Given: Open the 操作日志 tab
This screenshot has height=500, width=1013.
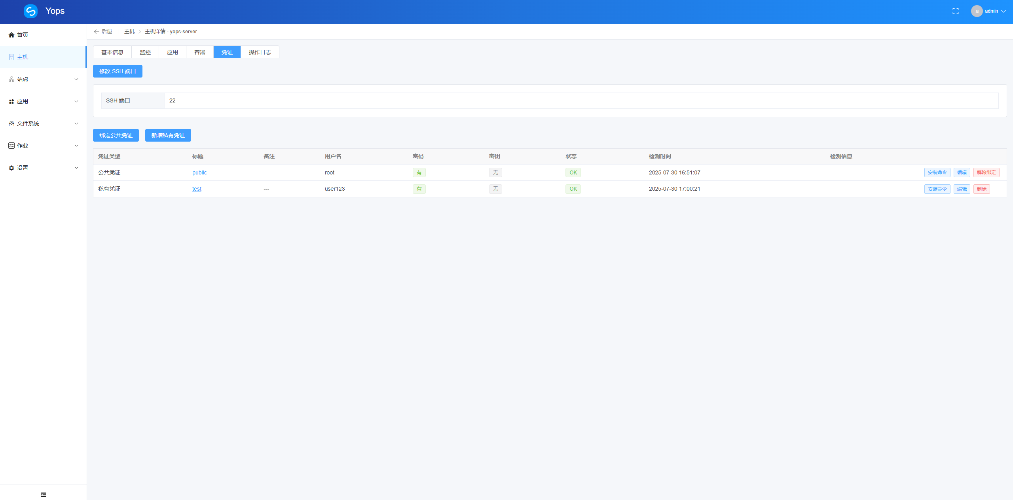Looking at the screenshot, I should pos(260,52).
